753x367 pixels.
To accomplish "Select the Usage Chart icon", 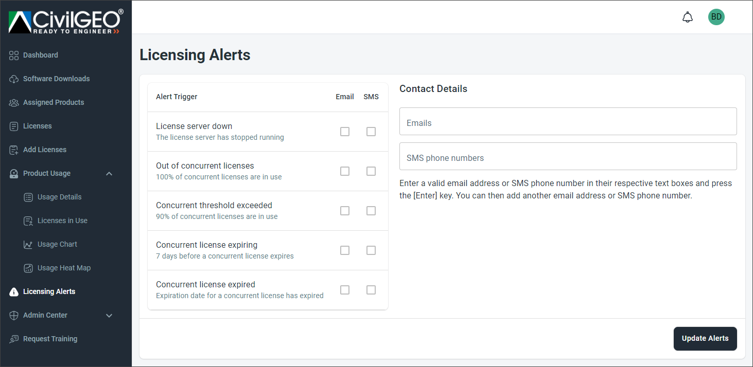I will [28, 244].
